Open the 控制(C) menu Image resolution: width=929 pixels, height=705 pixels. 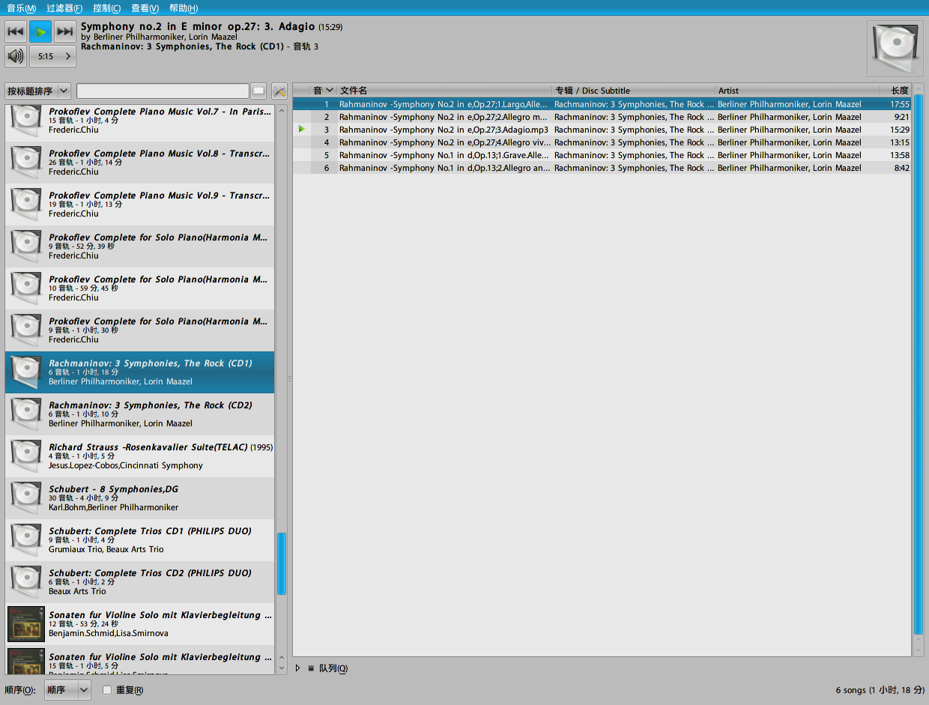(106, 8)
